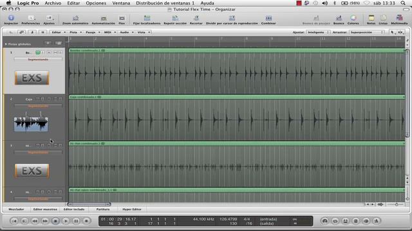Screen dimensions: 412x231
Task: Click EXS instrument icon on track 1
Action: point(32,78)
